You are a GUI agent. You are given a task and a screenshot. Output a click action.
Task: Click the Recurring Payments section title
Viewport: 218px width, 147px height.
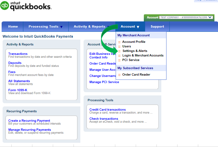coord(22,111)
